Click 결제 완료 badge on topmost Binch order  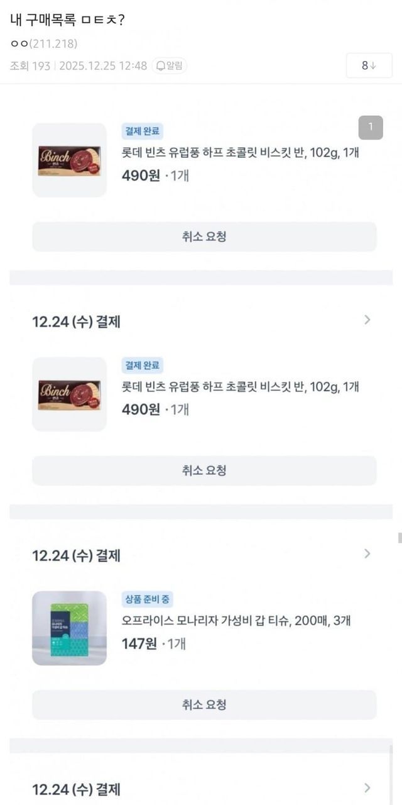(x=143, y=131)
